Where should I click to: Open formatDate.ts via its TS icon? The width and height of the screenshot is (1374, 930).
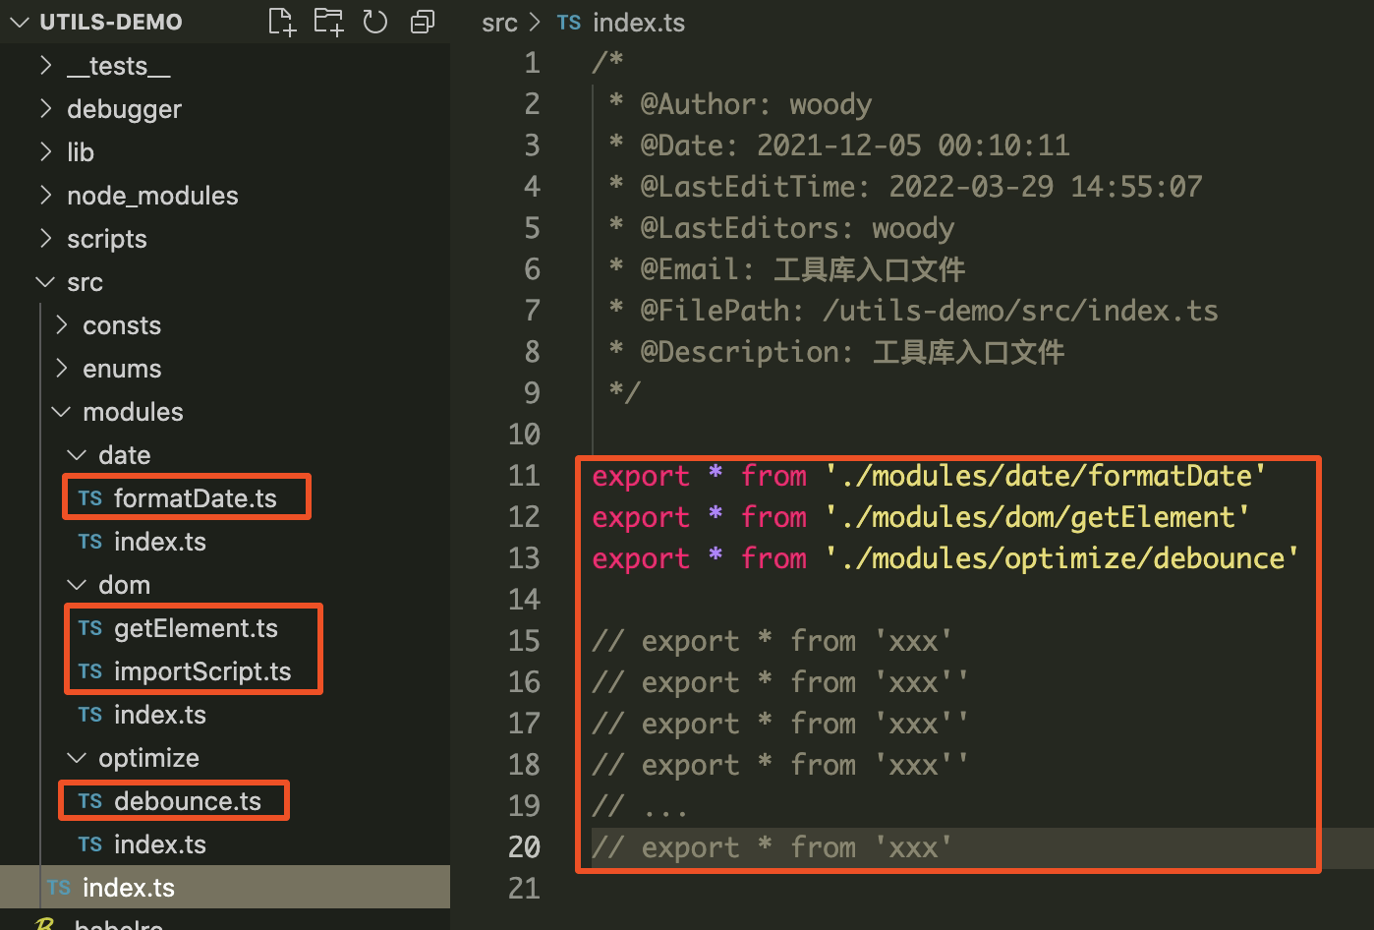coord(90,498)
